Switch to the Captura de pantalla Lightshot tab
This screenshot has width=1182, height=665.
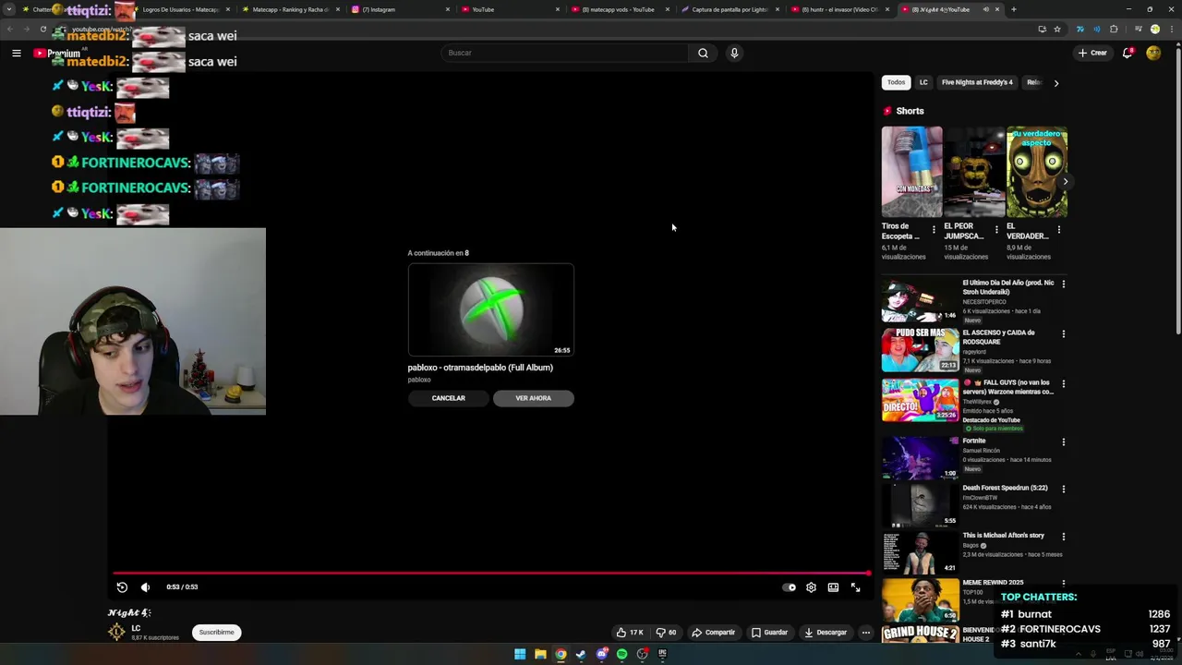[x=730, y=9]
